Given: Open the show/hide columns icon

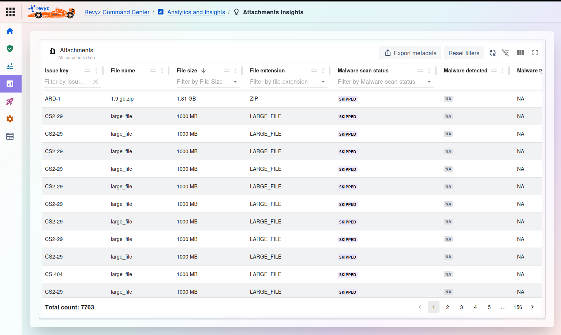Looking at the screenshot, I should (520, 53).
